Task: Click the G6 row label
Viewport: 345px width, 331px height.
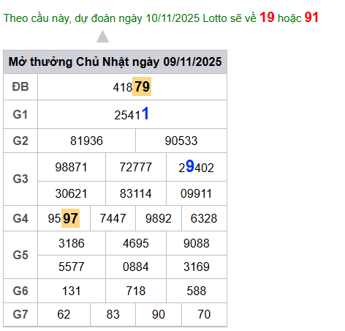Action: pos(20,291)
